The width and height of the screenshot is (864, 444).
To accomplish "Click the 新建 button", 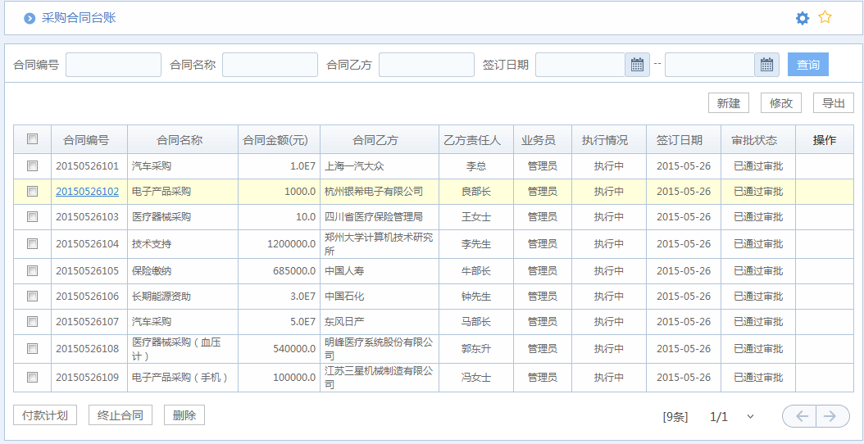I will 728,103.
